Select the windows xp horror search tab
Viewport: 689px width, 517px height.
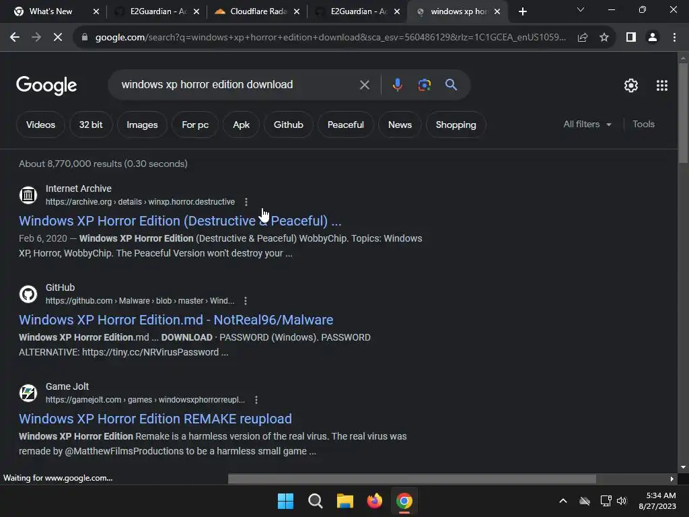(x=457, y=12)
